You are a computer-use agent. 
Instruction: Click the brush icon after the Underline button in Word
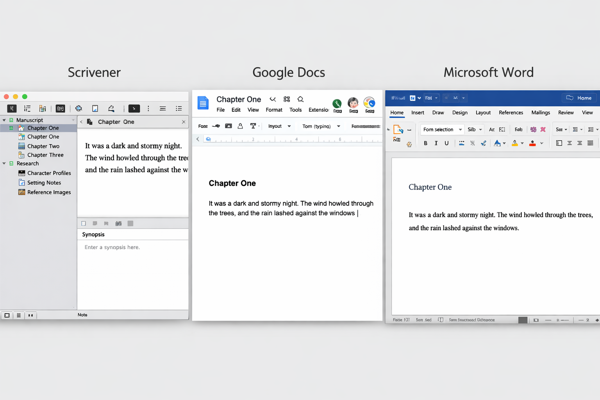(x=484, y=143)
